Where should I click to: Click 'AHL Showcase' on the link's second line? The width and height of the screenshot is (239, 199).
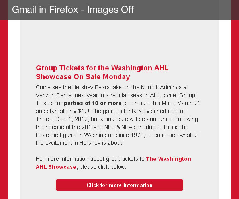(56, 167)
